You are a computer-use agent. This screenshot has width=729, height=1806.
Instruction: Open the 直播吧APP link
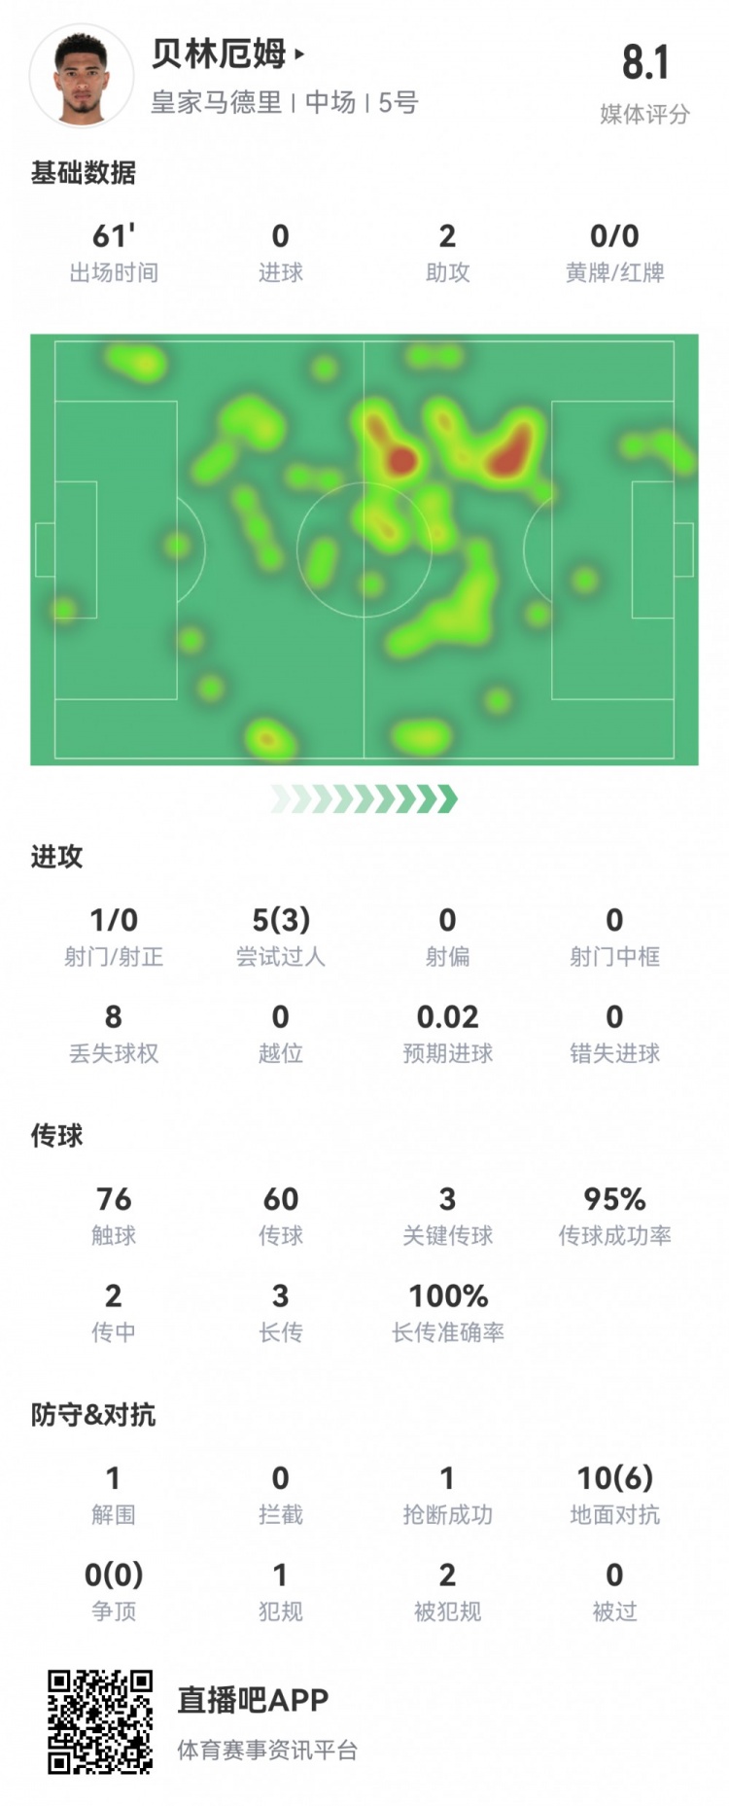tap(253, 1699)
